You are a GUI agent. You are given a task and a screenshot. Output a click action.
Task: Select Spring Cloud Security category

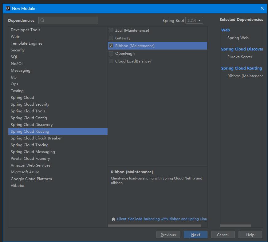pos(58,104)
